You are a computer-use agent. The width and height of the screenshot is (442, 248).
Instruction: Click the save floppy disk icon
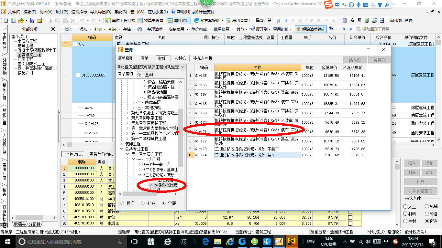[33, 20]
